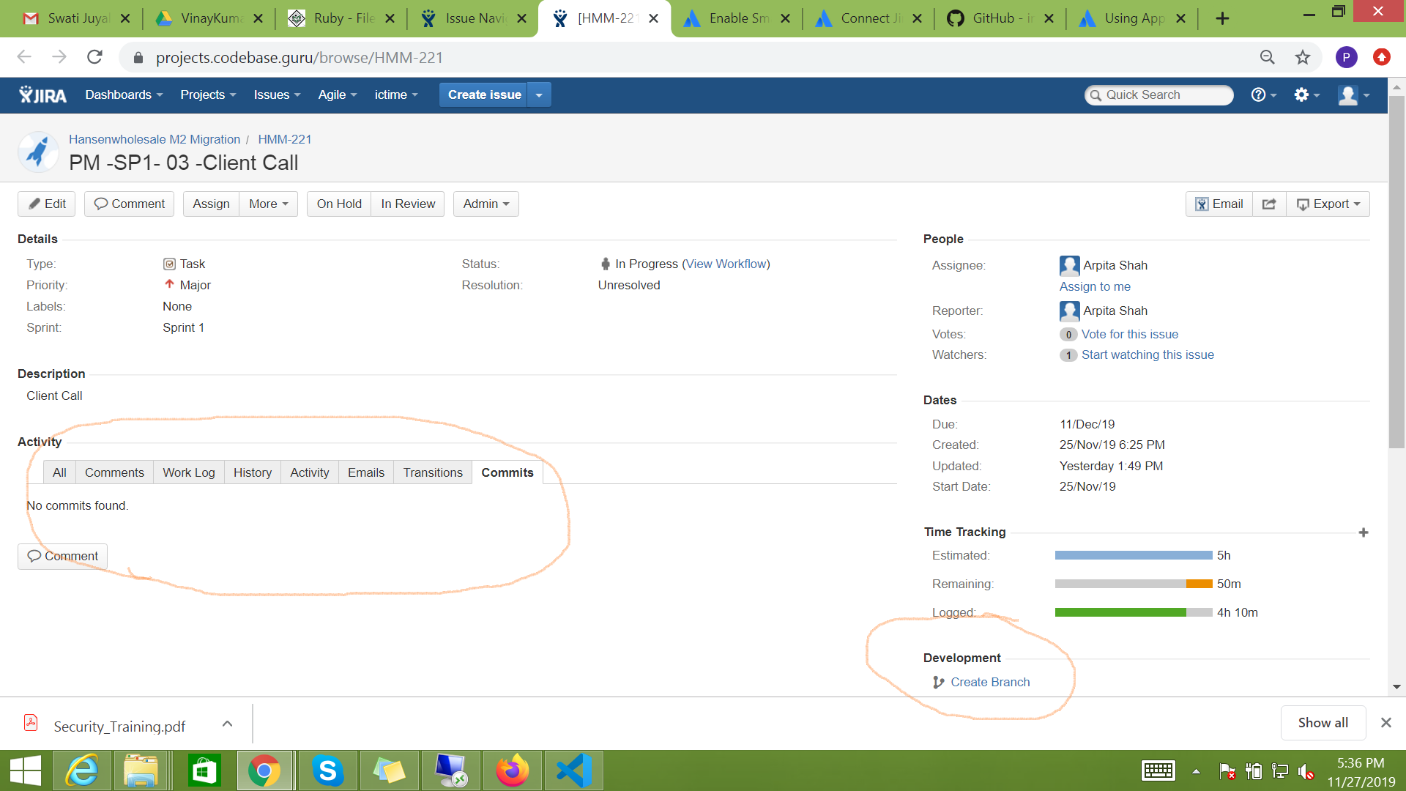The image size is (1406, 791).
Task: Click the bottom Comment button
Action: (x=63, y=556)
